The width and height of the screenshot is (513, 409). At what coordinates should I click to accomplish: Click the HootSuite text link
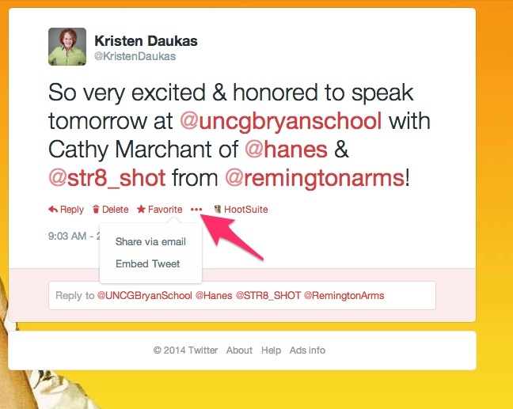(246, 209)
